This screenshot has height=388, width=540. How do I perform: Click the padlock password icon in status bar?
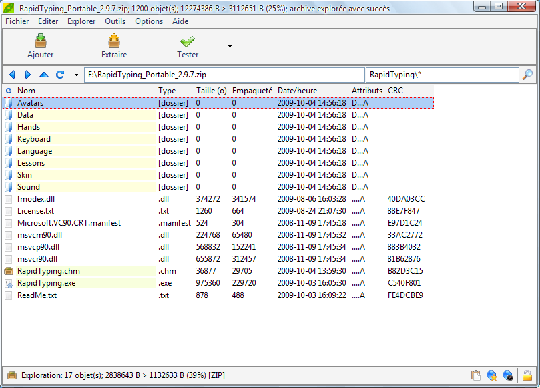[527, 375]
